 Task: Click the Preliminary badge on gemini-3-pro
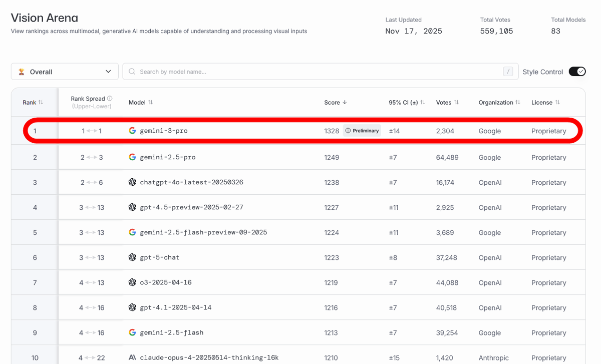[x=362, y=131]
